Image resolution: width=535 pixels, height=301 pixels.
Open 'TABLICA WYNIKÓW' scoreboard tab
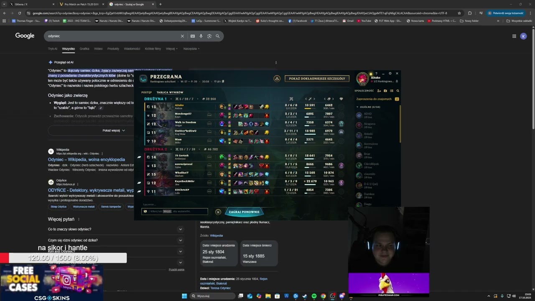tap(170, 92)
